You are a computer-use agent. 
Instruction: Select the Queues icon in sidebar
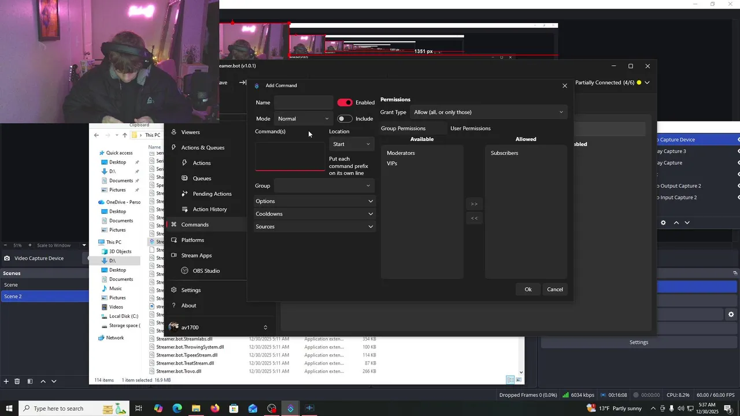coord(185,178)
